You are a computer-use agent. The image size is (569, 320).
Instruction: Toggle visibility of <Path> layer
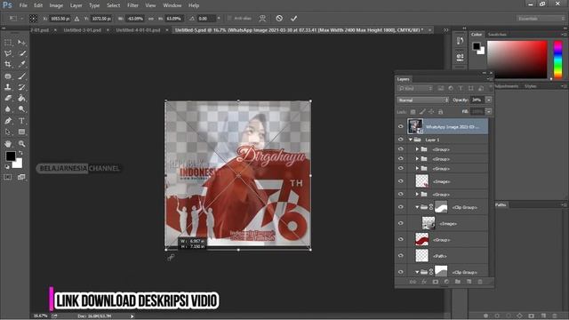click(401, 256)
